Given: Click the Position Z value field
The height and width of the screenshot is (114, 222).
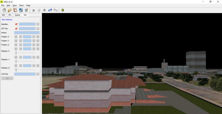Looking at the screenshot, I should (x=27, y=45).
